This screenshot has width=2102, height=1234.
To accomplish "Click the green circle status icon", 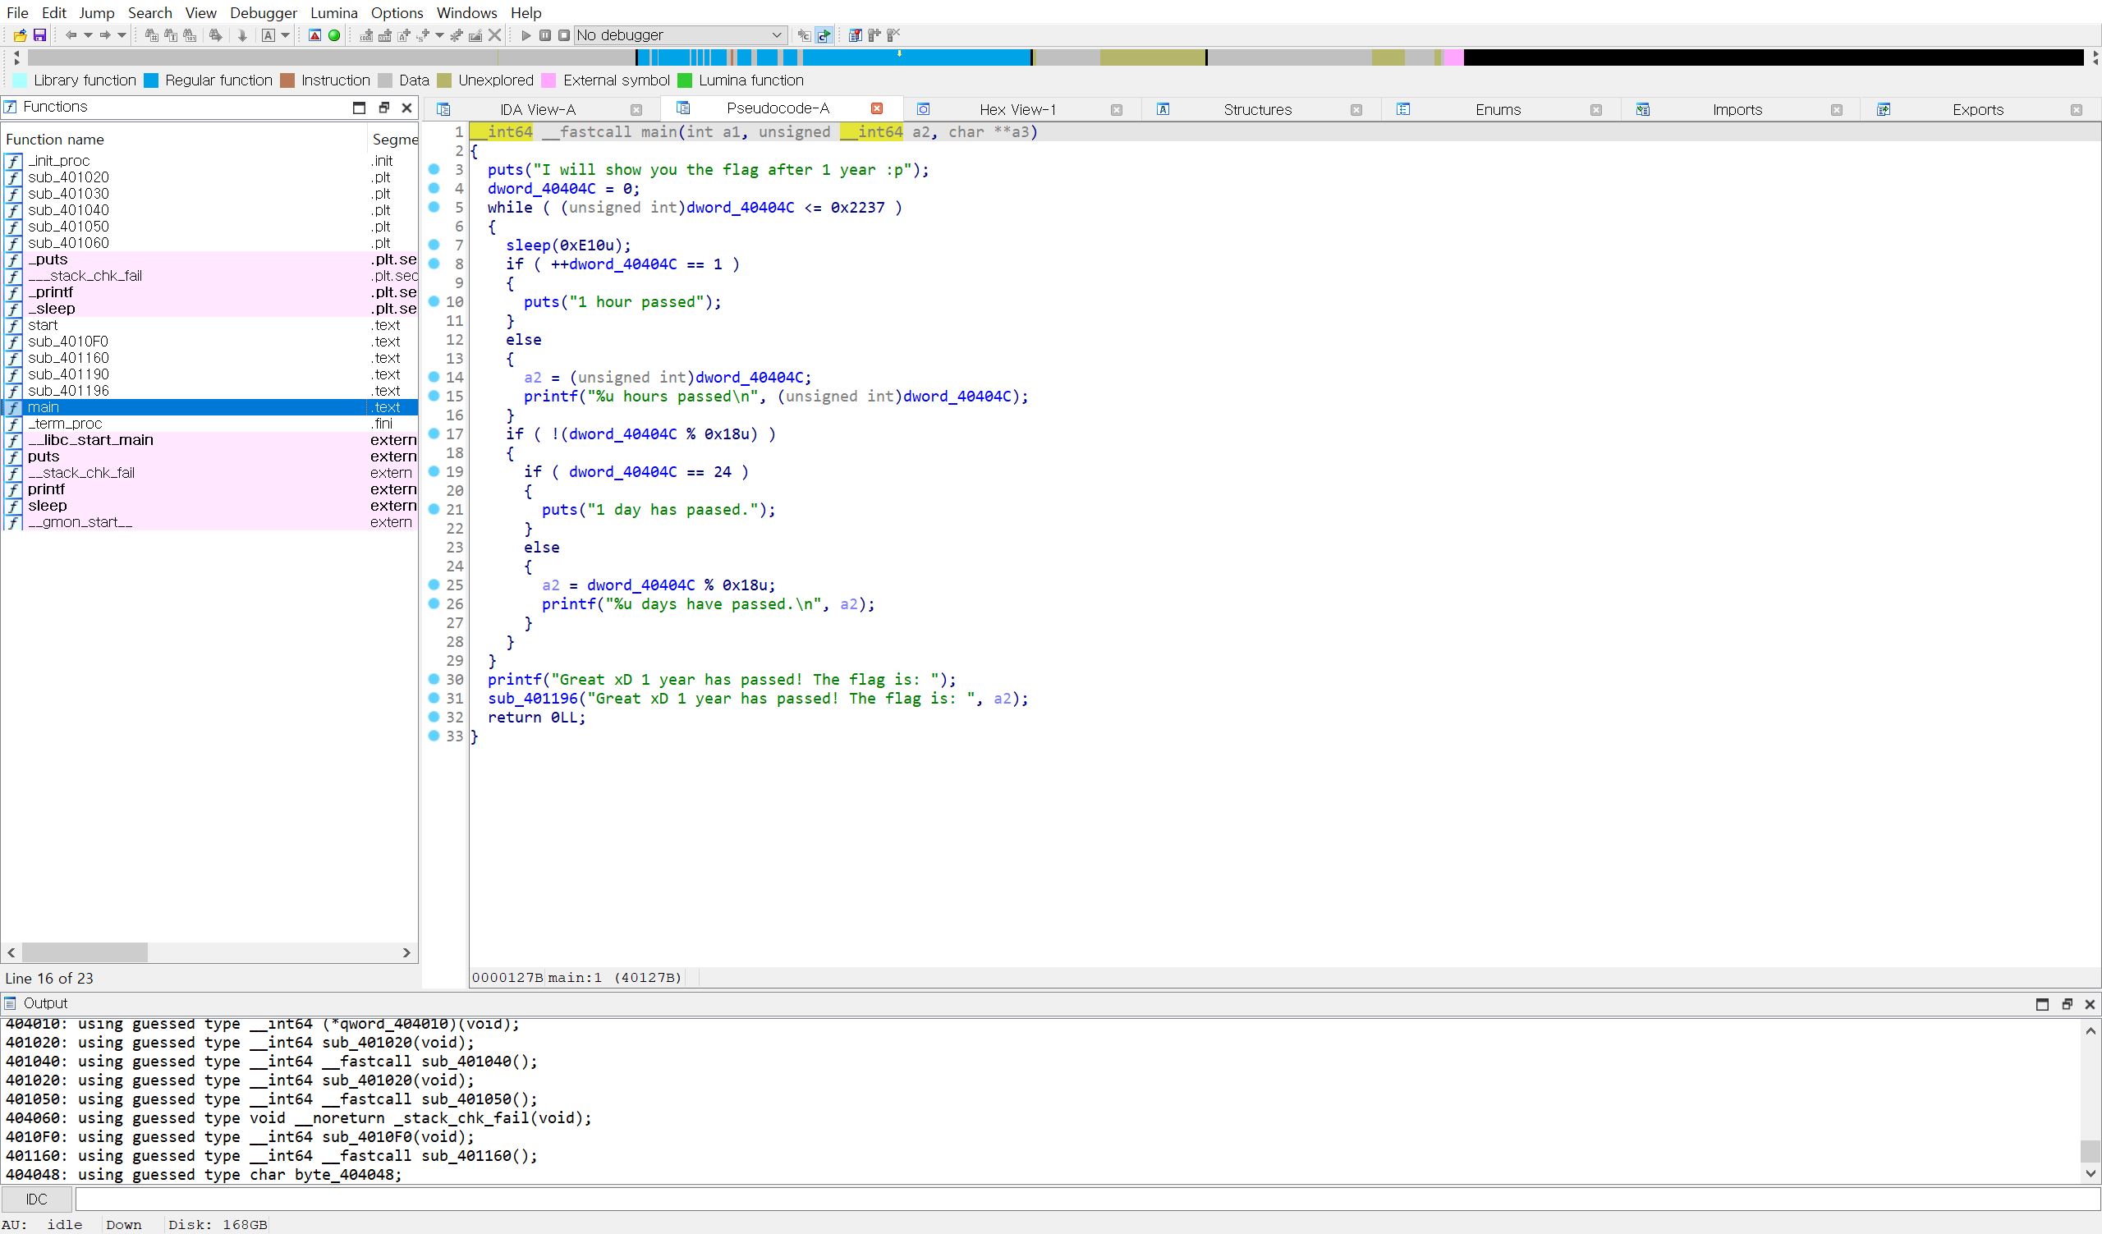I will (x=334, y=35).
